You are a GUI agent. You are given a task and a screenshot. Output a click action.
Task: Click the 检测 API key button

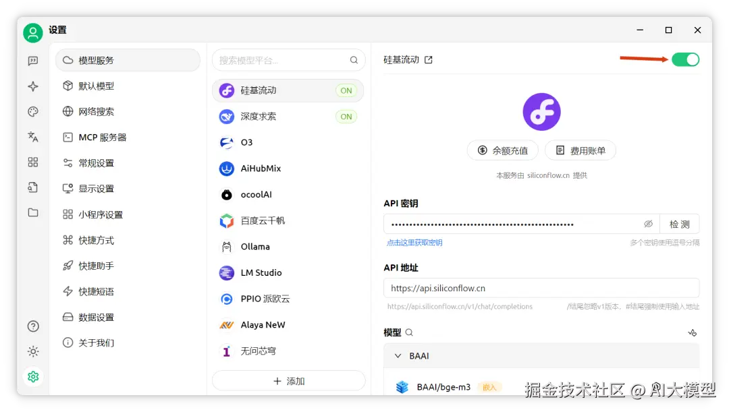[679, 224]
